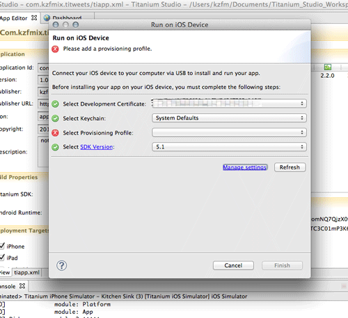Click the Copyright input field
Viewport: 348px width, 318px height.
tap(43, 129)
